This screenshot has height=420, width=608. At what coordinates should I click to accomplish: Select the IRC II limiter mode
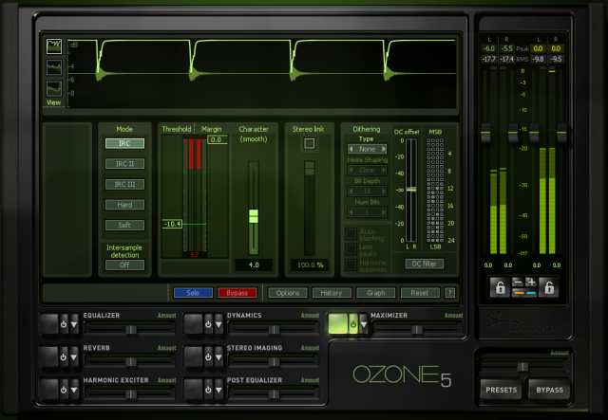click(x=124, y=164)
